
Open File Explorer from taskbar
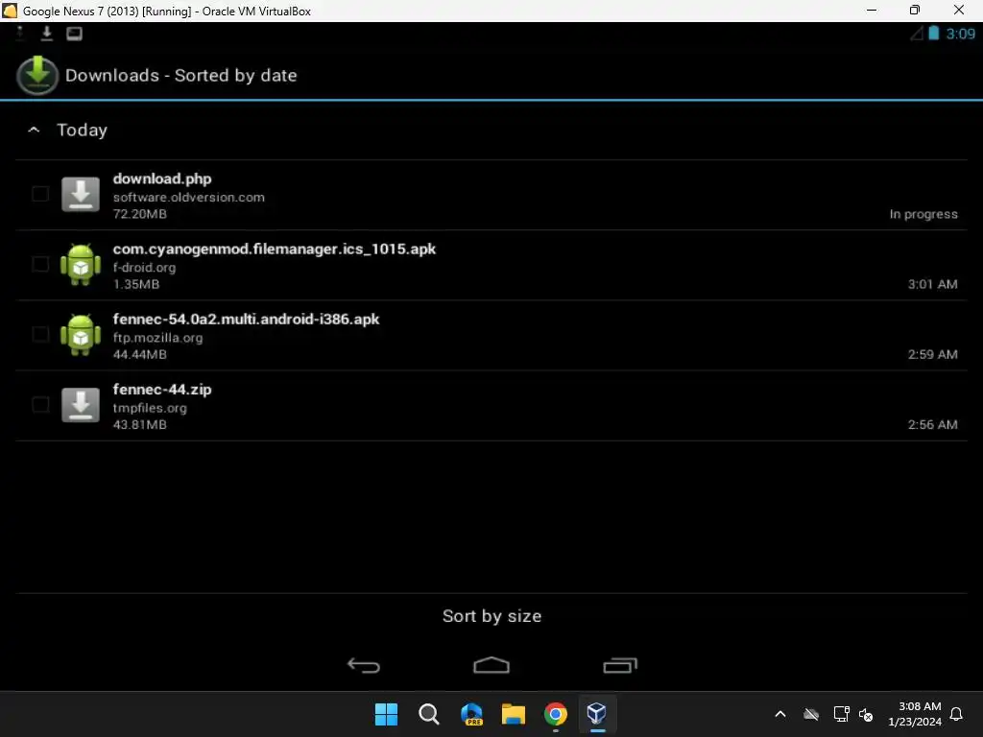(x=514, y=714)
